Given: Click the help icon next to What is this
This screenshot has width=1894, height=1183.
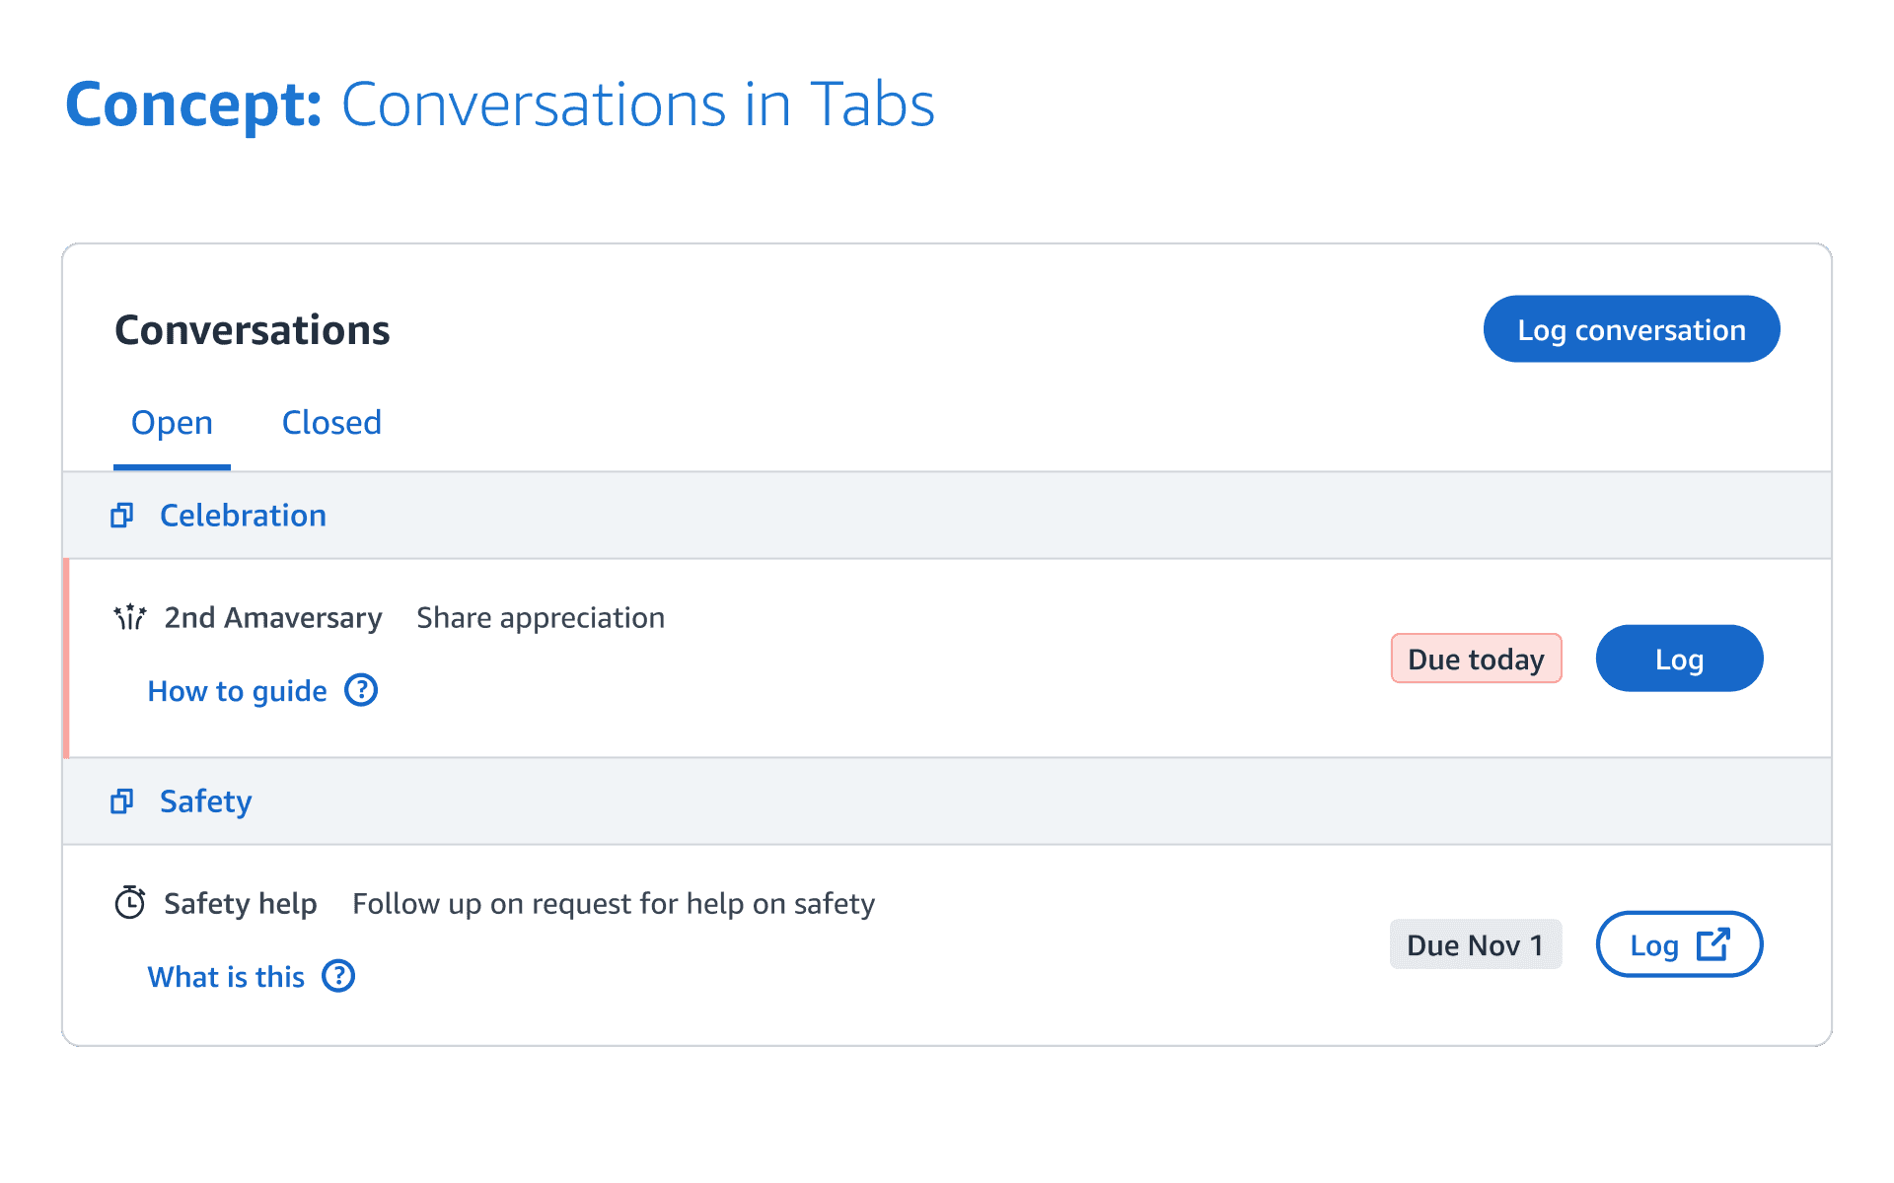Looking at the screenshot, I should (338, 976).
